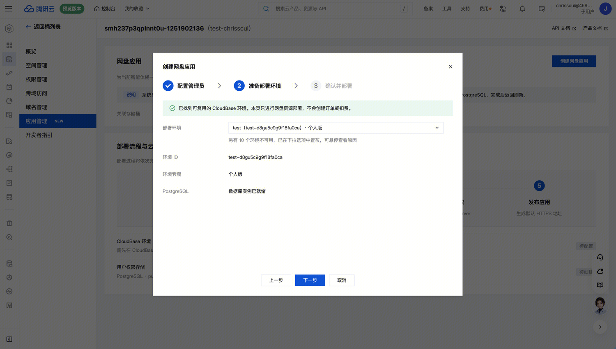616x349 pixels.
Task: Click the 预览版本 badge
Action: pyautogui.click(x=72, y=9)
